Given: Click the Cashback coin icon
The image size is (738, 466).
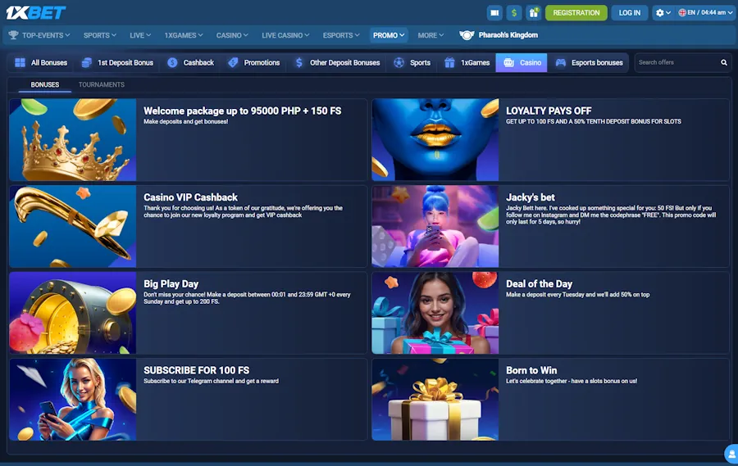Looking at the screenshot, I should tap(172, 62).
